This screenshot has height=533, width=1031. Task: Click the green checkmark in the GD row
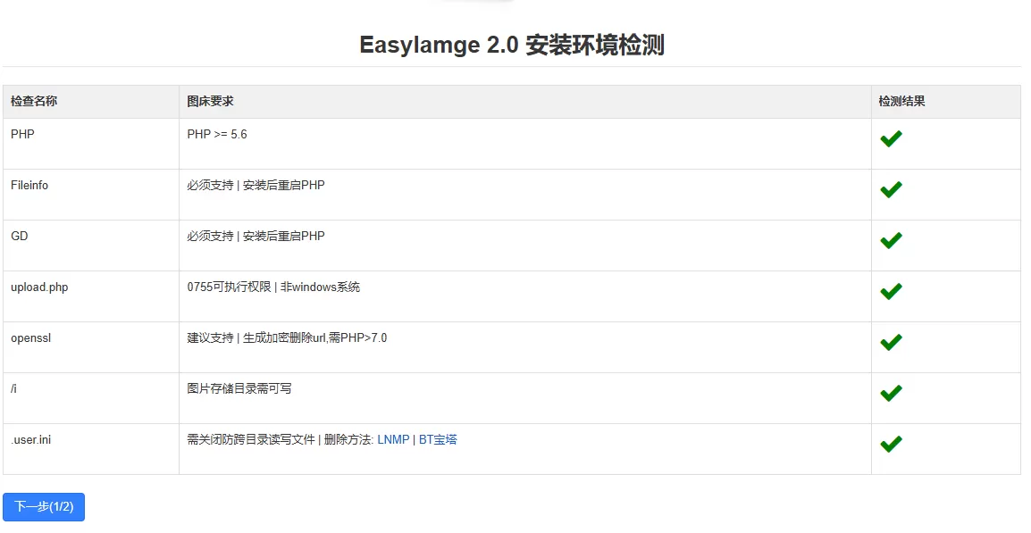click(891, 240)
